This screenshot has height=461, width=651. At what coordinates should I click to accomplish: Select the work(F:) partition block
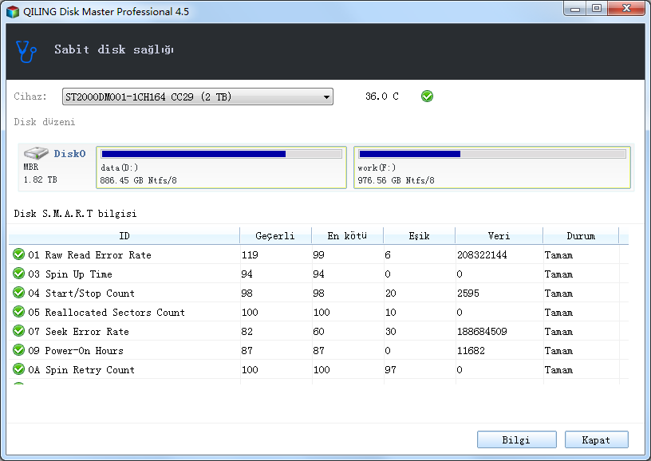(492, 167)
